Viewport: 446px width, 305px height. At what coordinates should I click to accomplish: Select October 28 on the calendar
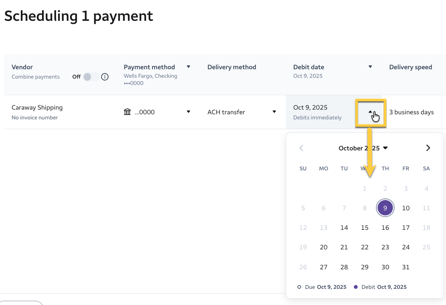[344, 267]
